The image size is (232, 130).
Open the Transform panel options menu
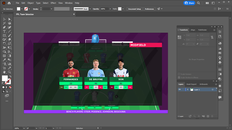pos(214,30)
